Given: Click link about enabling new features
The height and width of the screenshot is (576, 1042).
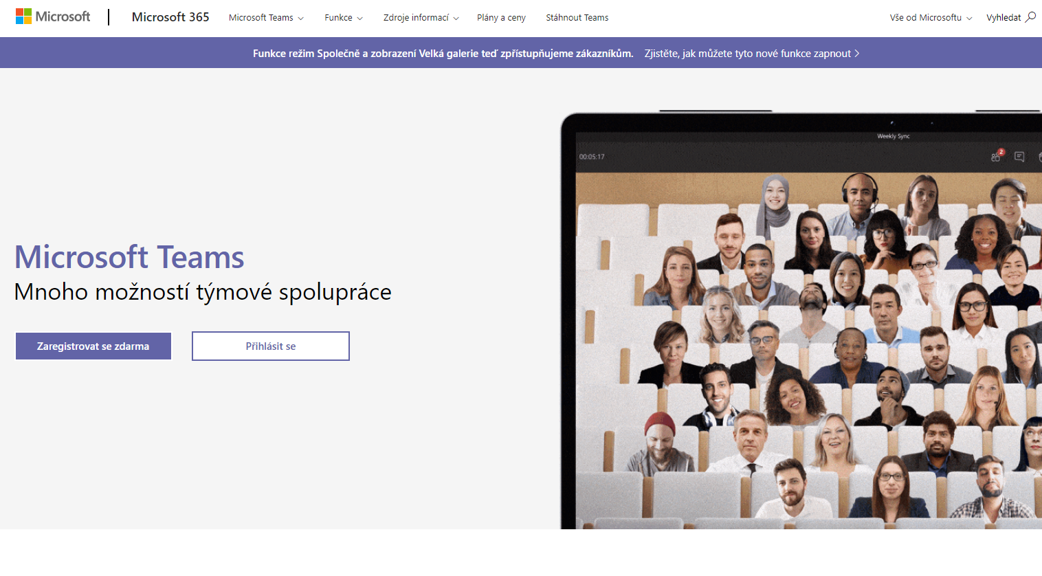Looking at the screenshot, I should click(x=748, y=54).
